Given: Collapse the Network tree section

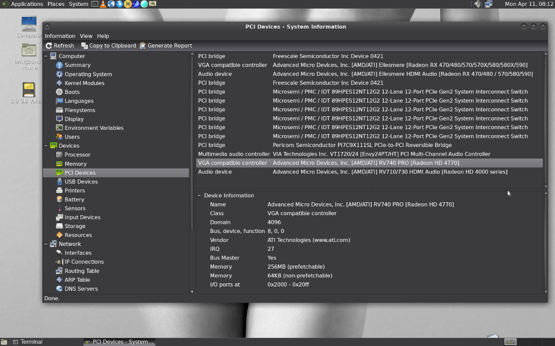Looking at the screenshot, I should tap(46, 244).
